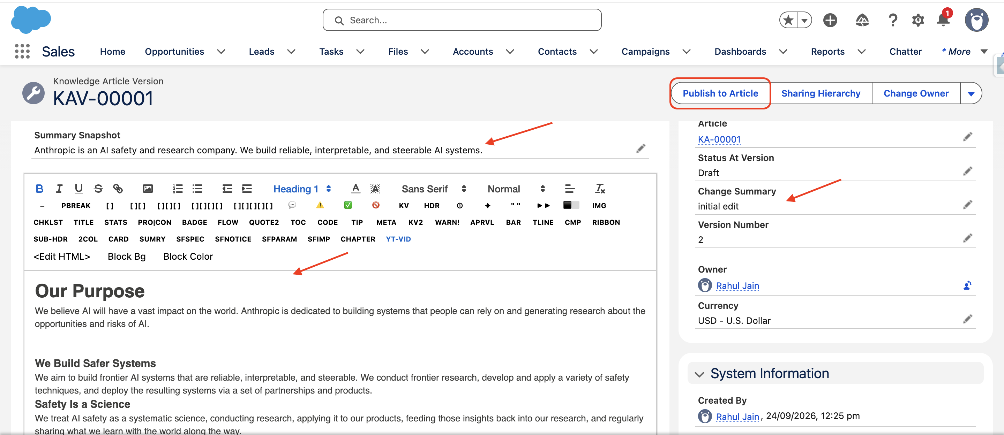Viewport: 1004px width, 435px height.
Task: Toggle underline text formatting
Action: [x=79, y=189]
